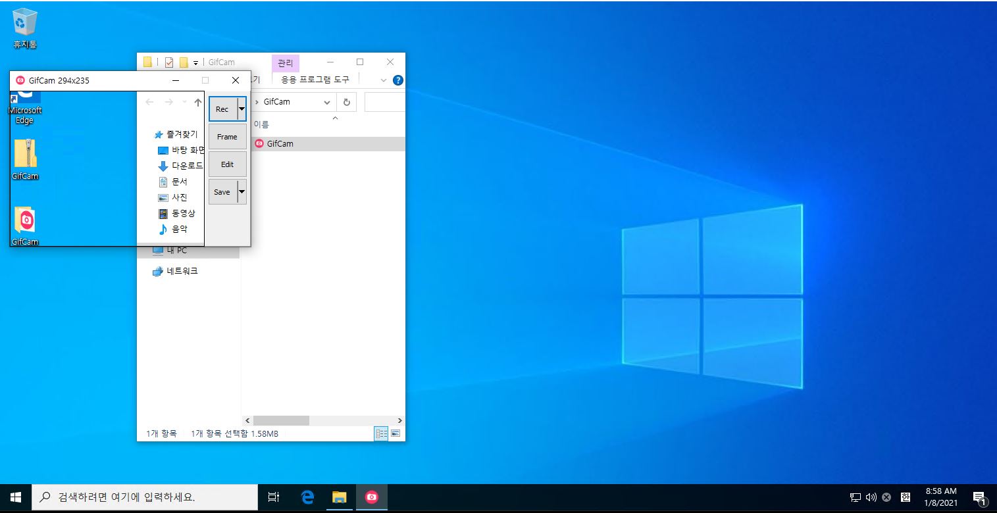Screen dimensions: 997x513
Task: Open the GifCam Edit window
Action: tap(227, 164)
